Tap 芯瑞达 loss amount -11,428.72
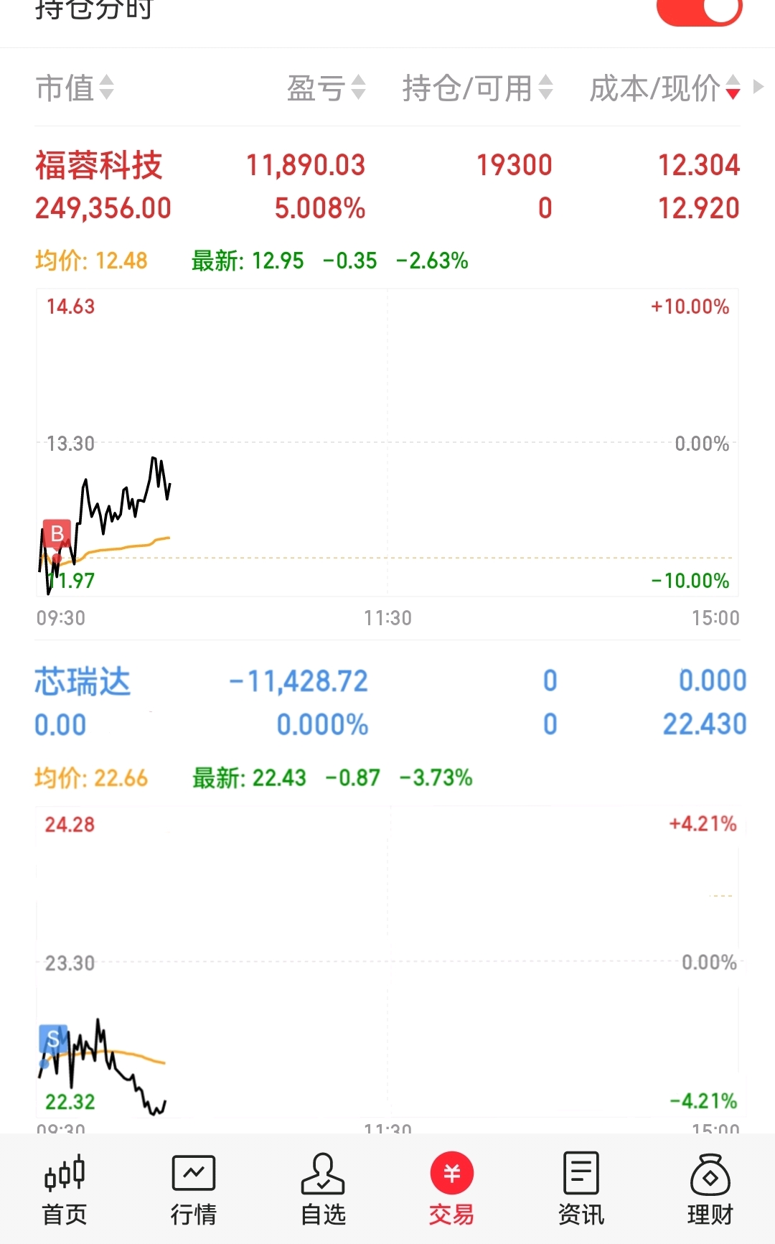This screenshot has height=1244, width=775. pos(299,681)
